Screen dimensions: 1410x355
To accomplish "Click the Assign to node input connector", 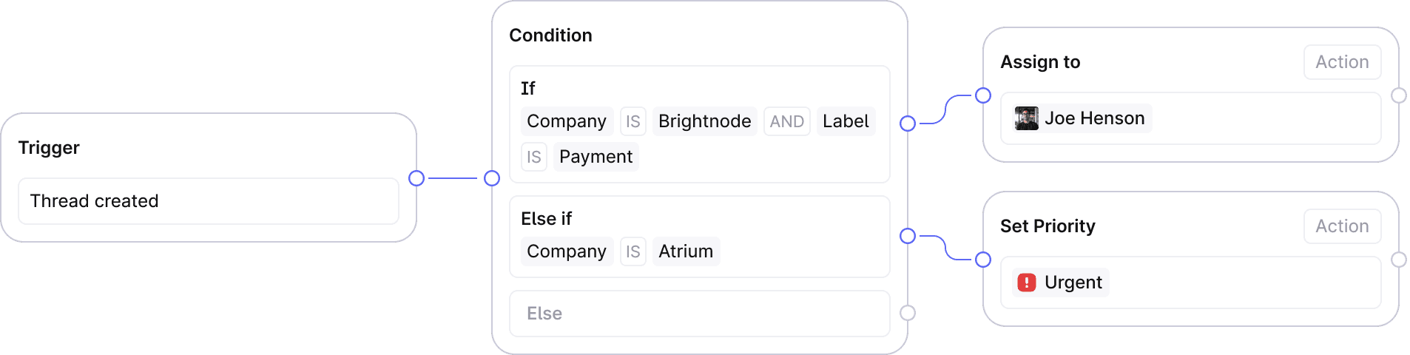I will click(983, 95).
